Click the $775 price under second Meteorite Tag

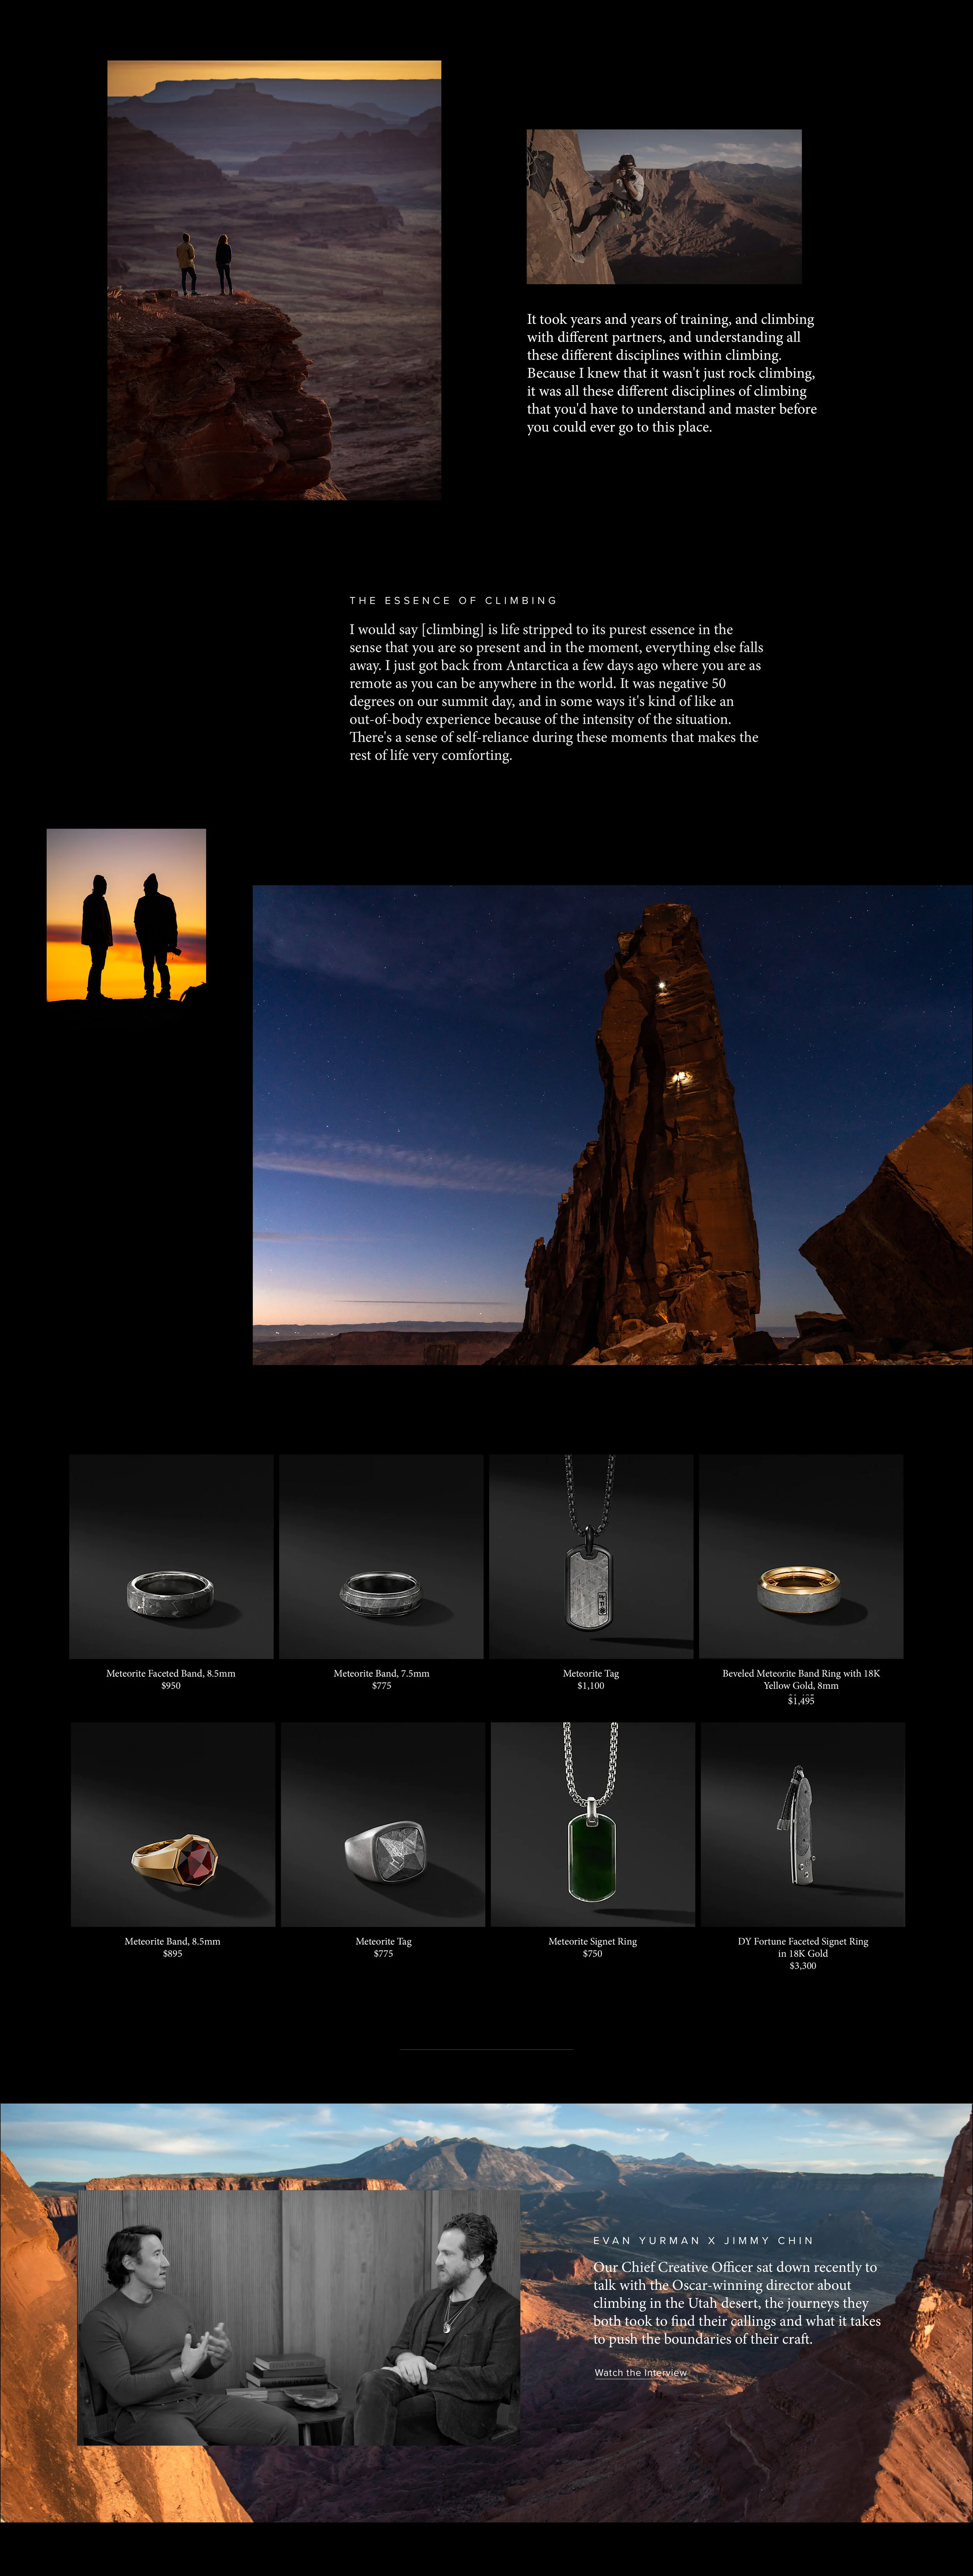point(383,1953)
